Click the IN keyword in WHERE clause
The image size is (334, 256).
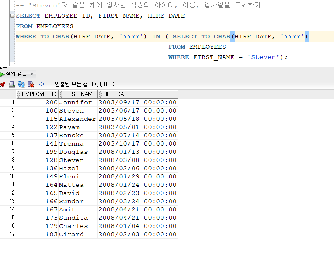(x=156, y=37)
